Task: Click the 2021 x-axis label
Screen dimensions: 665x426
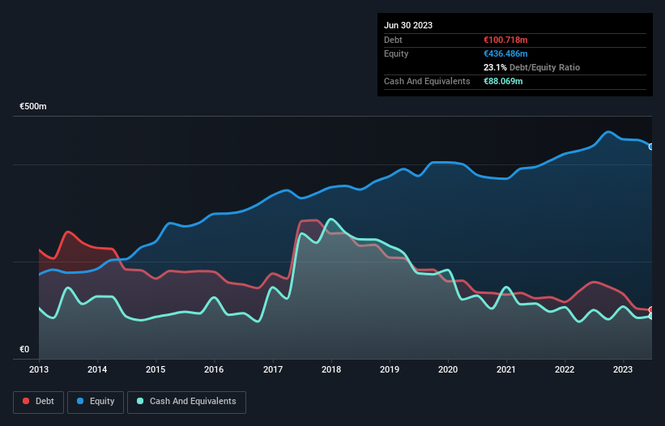Action: coord(506,369)
